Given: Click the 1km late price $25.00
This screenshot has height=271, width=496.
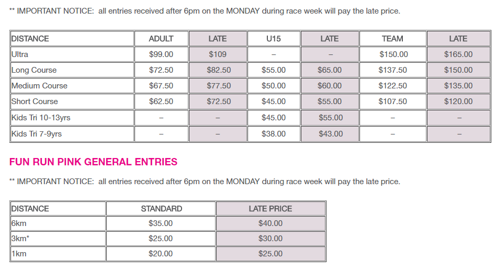Looking at the screenshot, I should tap(270, 254).
